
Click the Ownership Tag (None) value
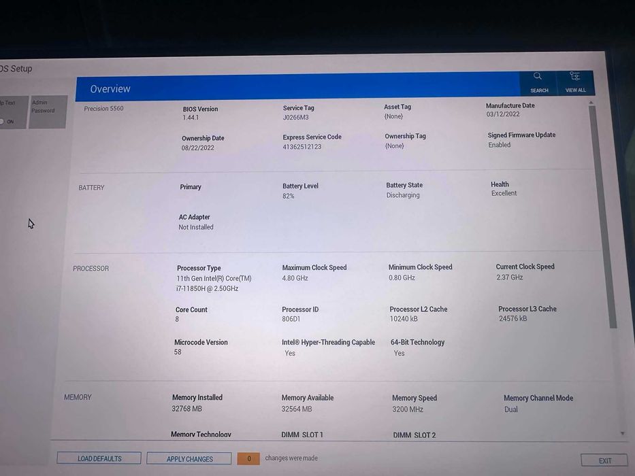[x=394, y=146]
